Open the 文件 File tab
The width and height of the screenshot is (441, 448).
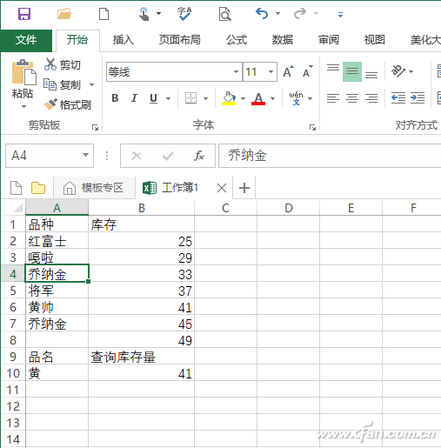pyautogui.click(x=26, y=40)
